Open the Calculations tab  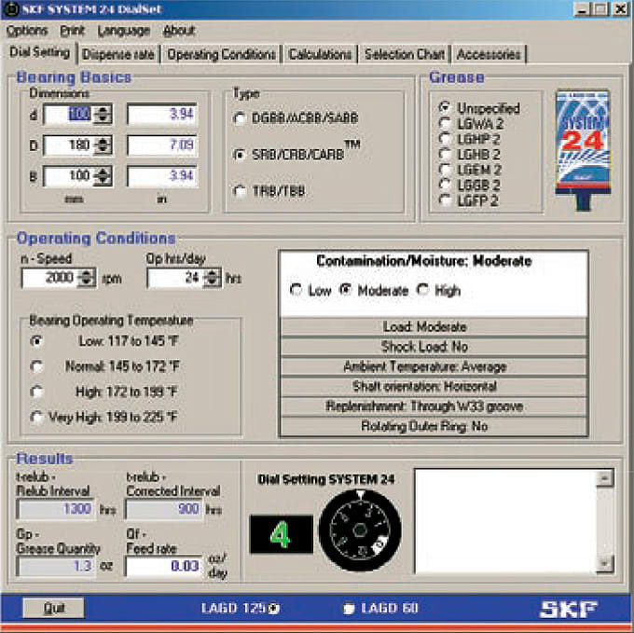(x=320, y=54)
